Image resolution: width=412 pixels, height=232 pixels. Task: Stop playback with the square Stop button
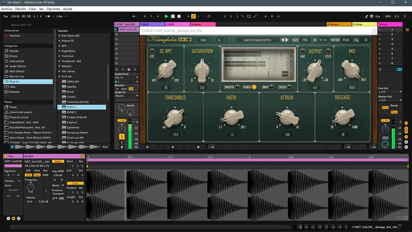(173, 16)
